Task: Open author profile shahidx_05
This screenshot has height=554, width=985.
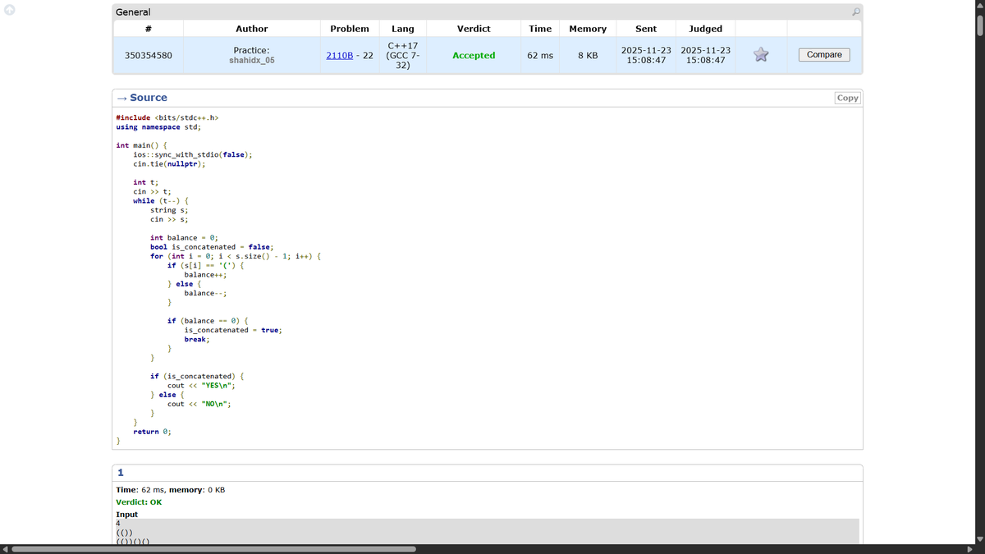Action: pyautogui.click(x=252, y=60)
